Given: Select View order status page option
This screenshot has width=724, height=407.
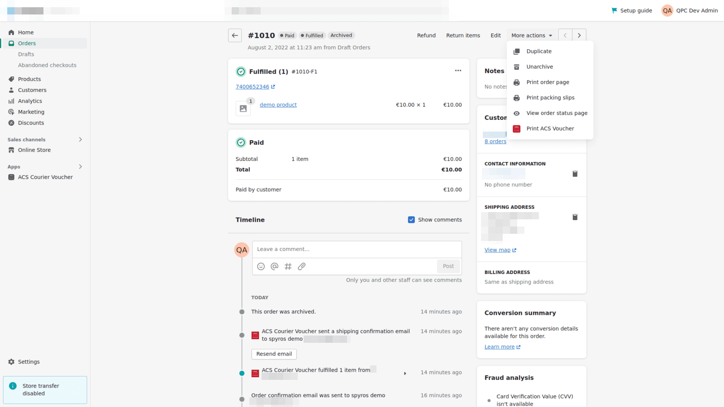Looking at the screenshot, I should click(x=557, y=113).
